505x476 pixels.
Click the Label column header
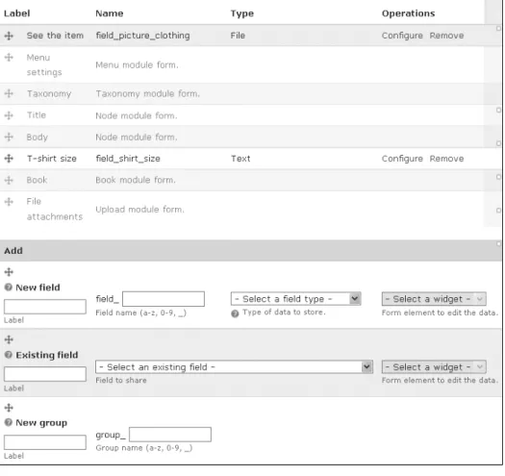click(16, 13)
